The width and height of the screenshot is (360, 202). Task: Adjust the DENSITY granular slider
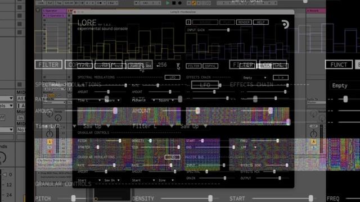point(164,141)
